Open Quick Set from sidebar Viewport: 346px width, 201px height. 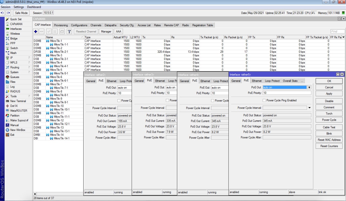point(16,19)
